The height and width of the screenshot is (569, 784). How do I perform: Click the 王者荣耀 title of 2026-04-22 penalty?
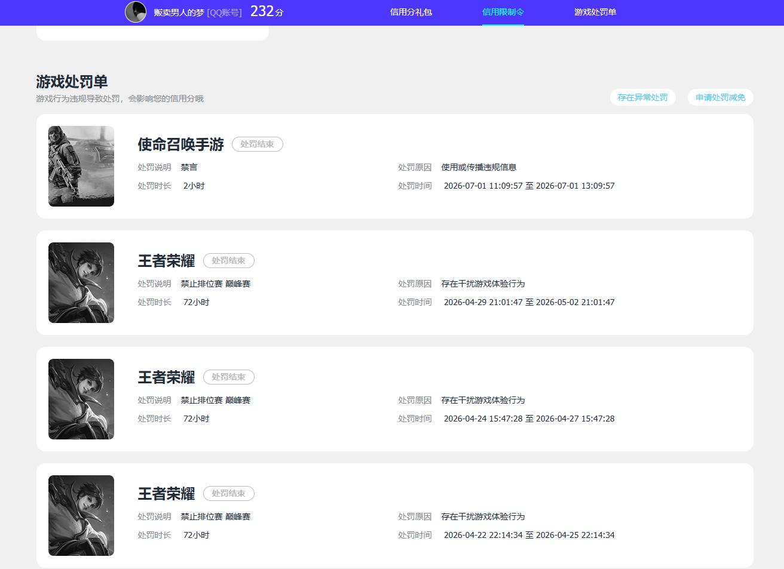click(167, 493)
